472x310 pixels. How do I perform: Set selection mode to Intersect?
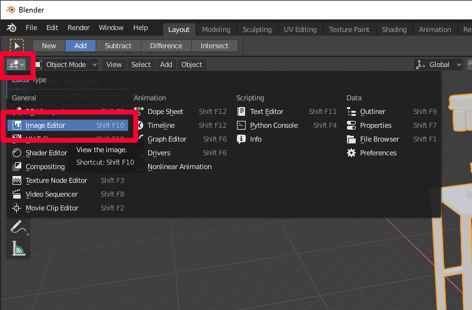click(x=214, y=46)
